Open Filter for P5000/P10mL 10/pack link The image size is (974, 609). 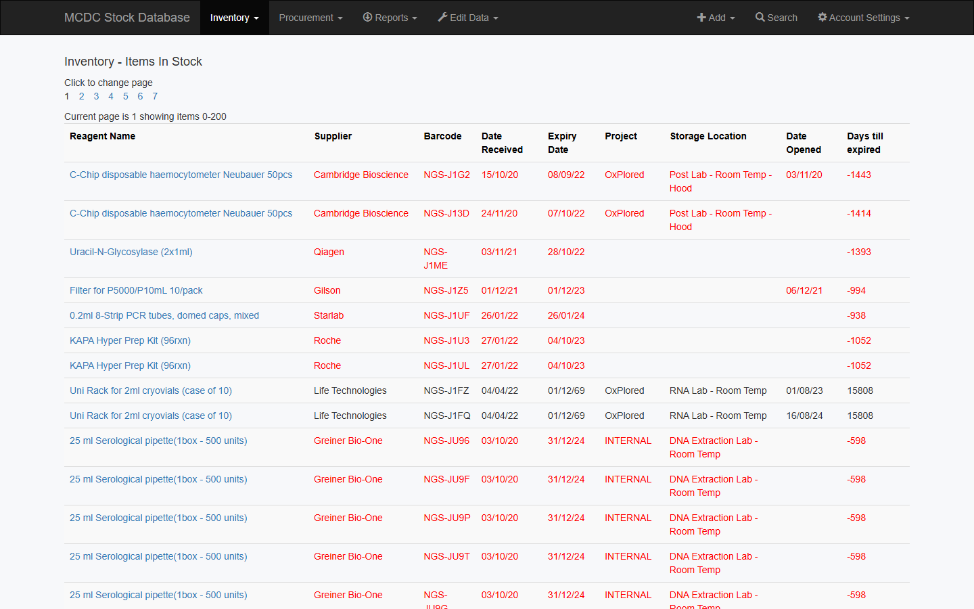[x=136, y=290]
